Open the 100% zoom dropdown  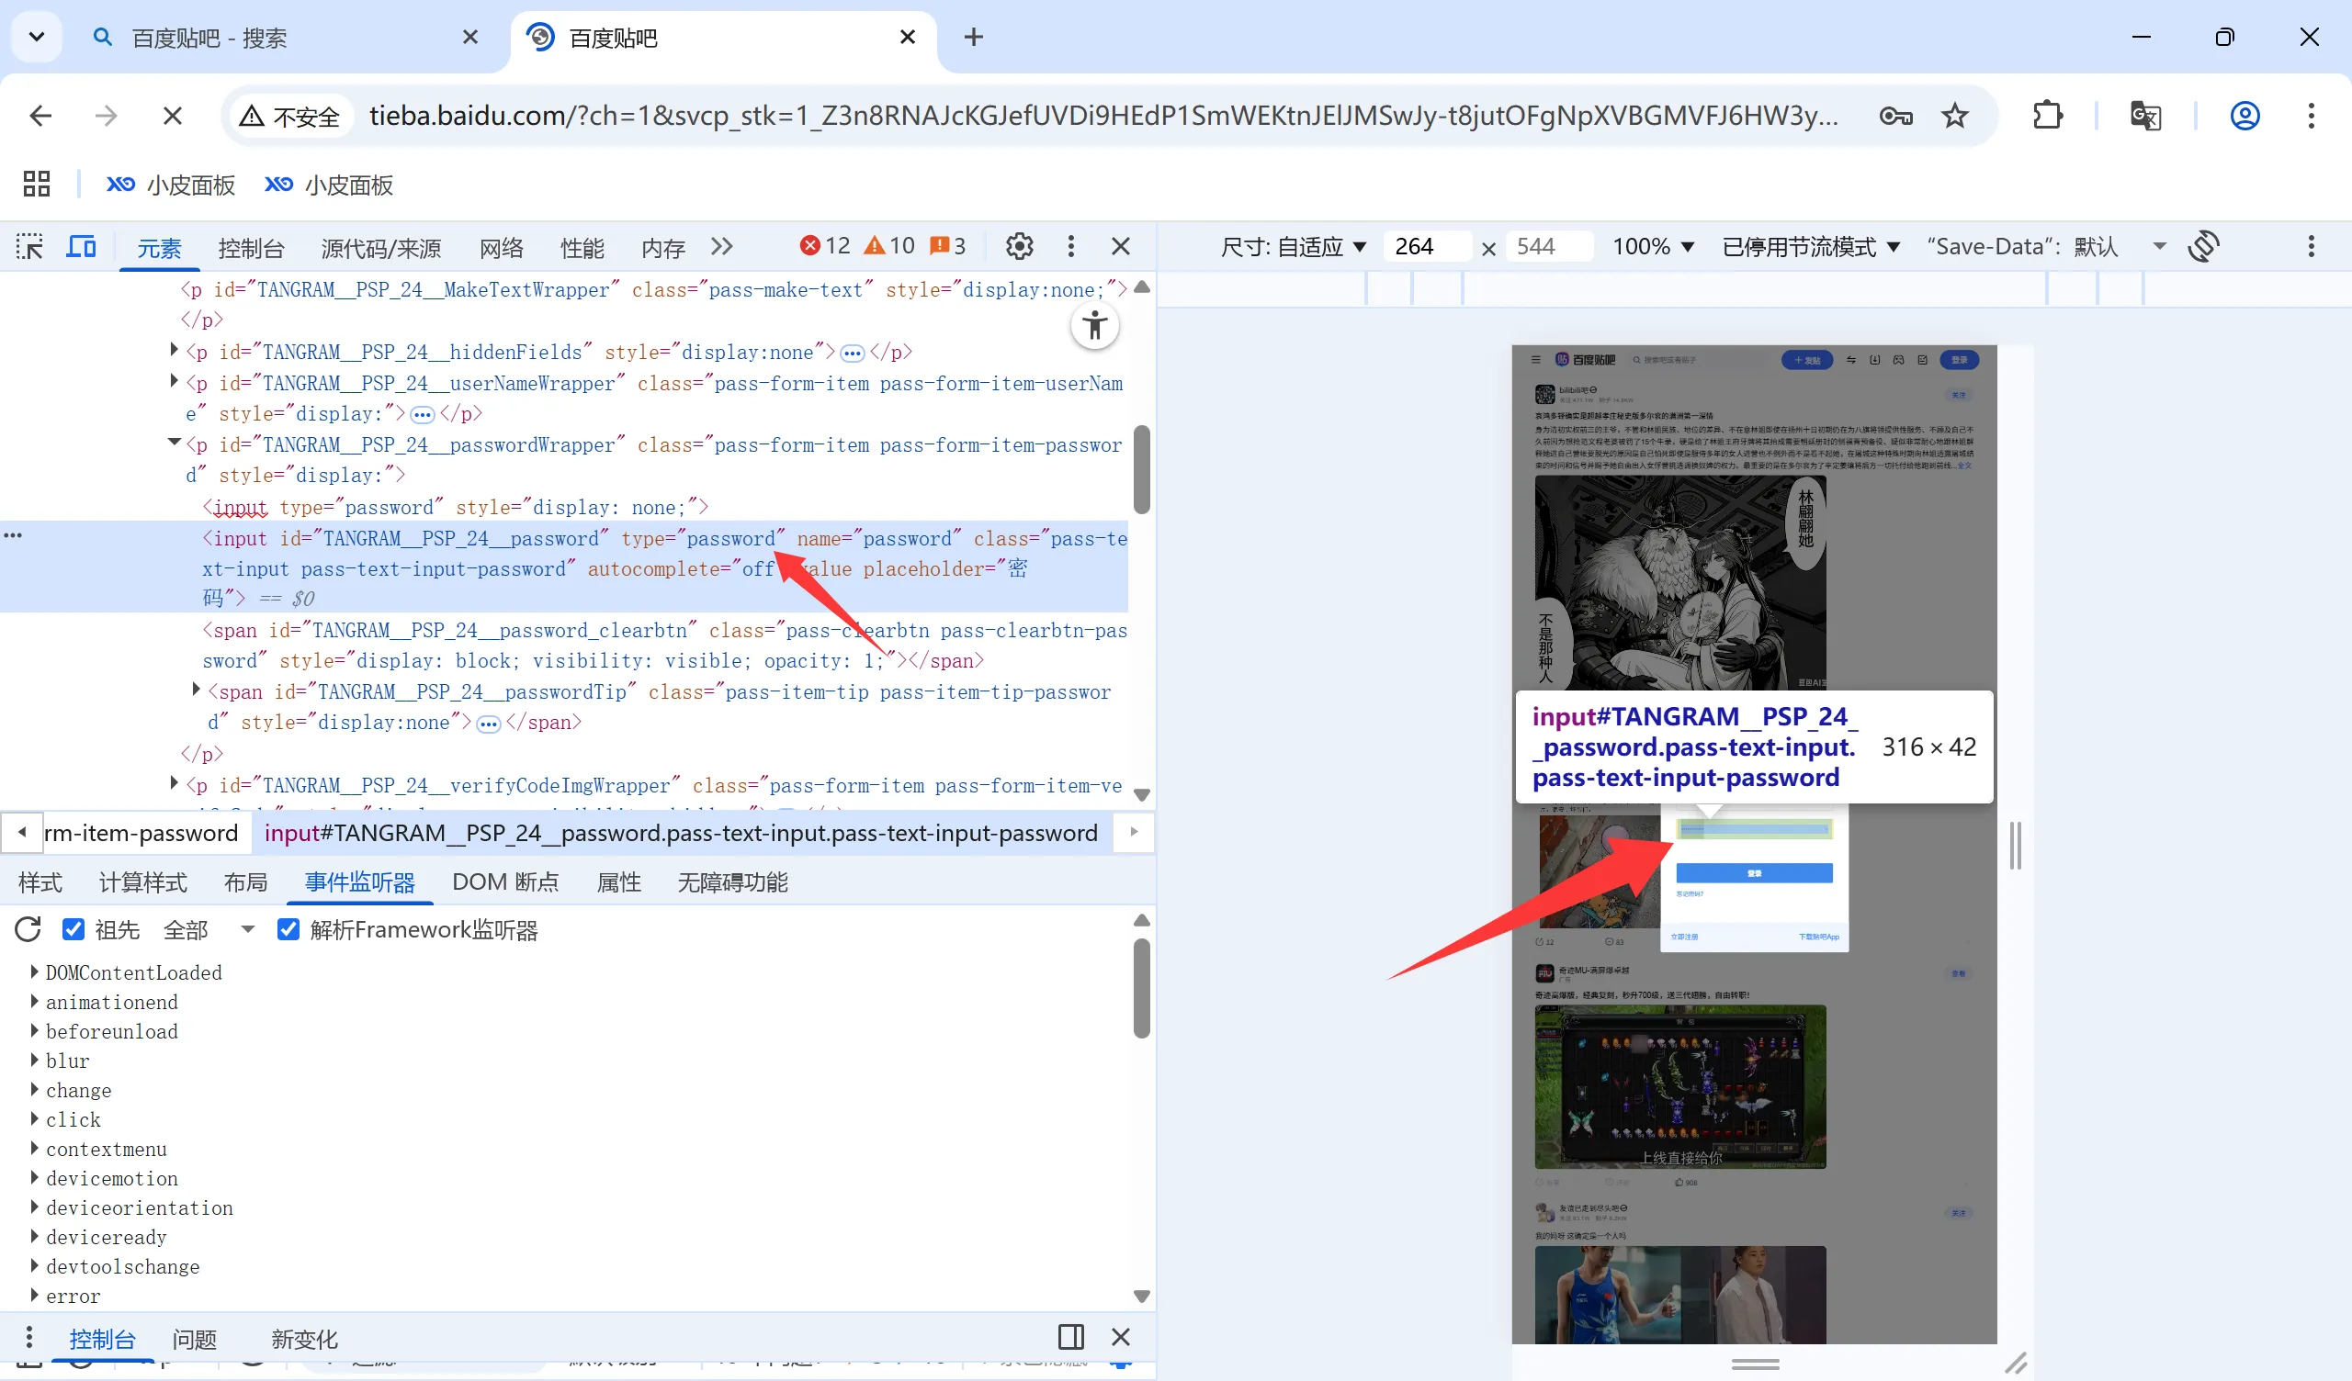pos(1652,246)
